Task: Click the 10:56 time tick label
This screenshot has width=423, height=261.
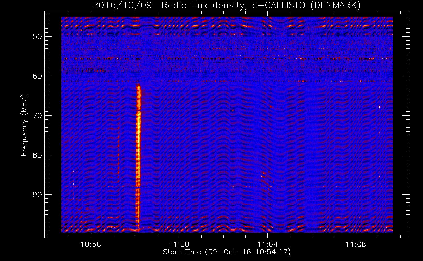Action: [91, 245]
